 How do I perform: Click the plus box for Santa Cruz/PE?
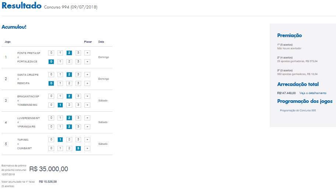coord(87,75)
